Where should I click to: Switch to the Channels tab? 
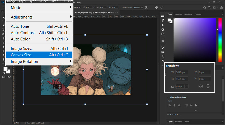click(179, 122)
